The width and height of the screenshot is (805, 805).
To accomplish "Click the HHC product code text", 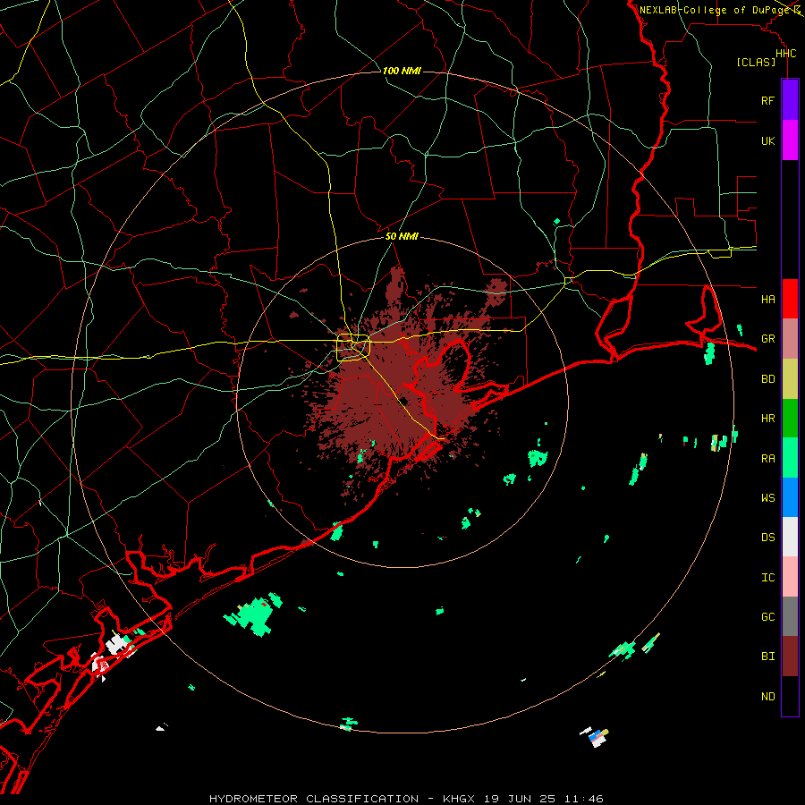I will point(785,54).
